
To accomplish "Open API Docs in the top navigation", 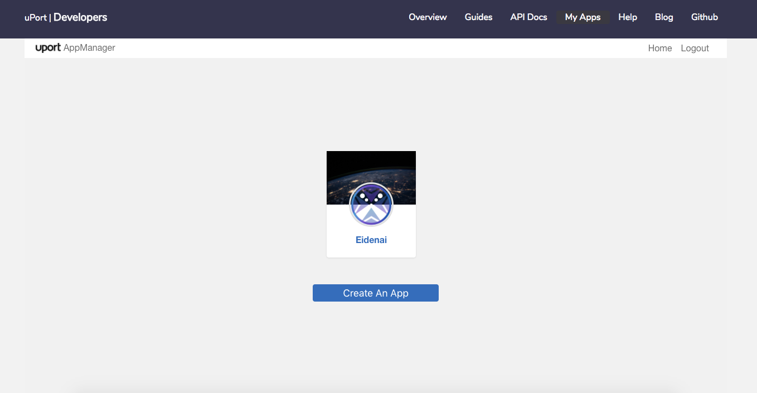I will pyautogui.click(x=528, y=17).
